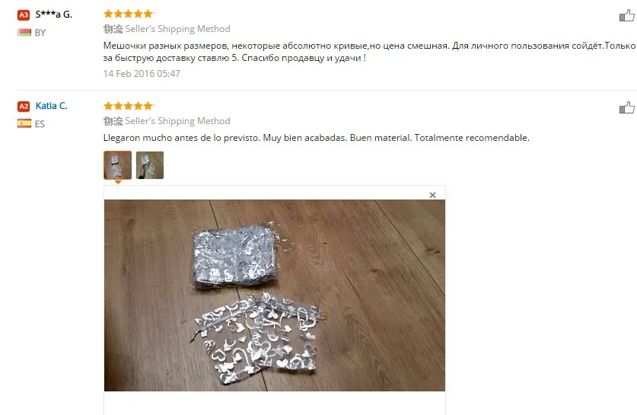The width and height of the screenshot is (637, 415).
Task: Click the five-star rating of S***a G.
Action: tap(129, 14)
